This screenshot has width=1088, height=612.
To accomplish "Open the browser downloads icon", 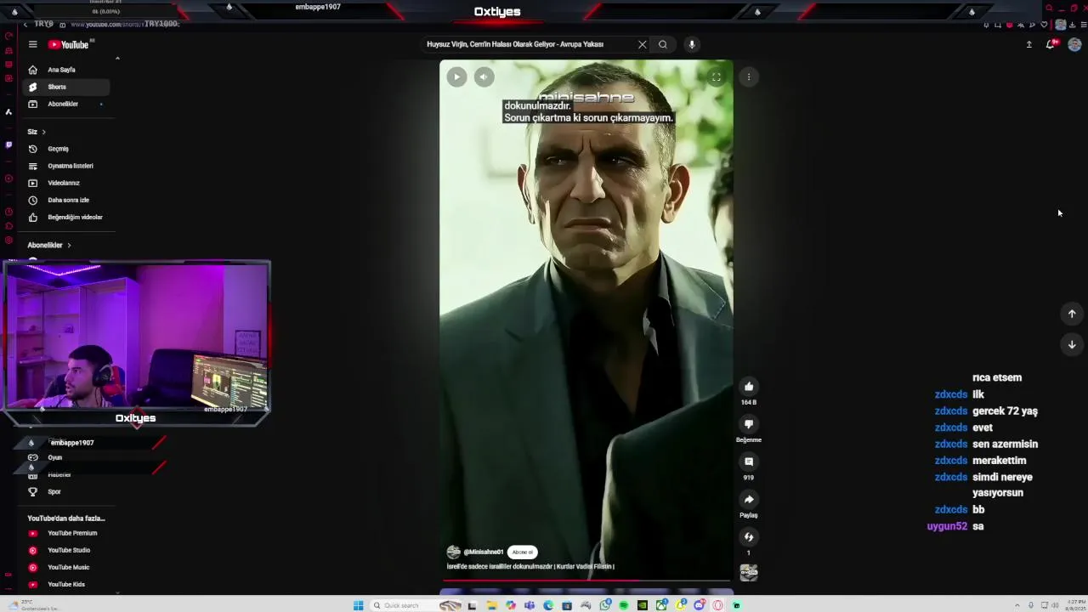I will coord(1072,25).
